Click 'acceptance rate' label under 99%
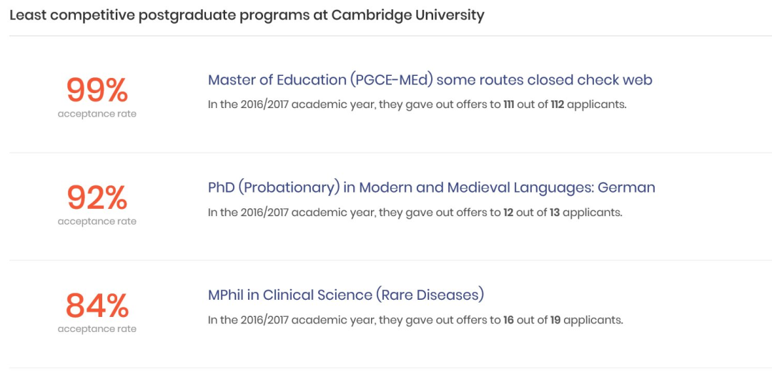This screenshot has height=372, width=772. click(97, 114)
